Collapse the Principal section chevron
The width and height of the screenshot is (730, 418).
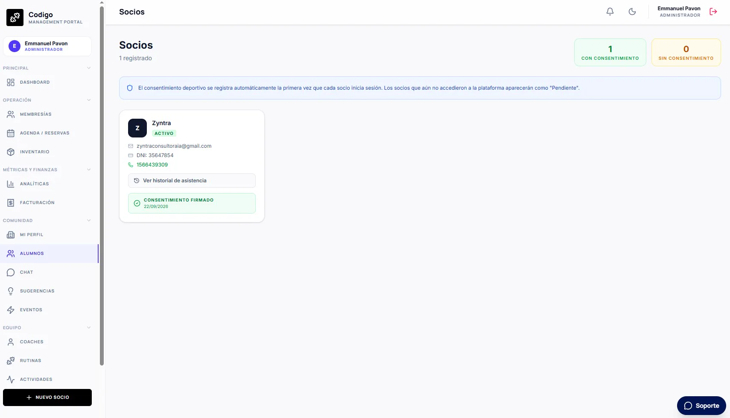click(x=89, y=68)
